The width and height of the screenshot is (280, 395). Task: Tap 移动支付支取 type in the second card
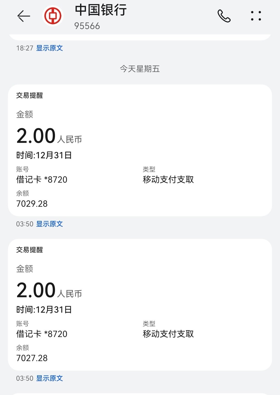click(x=168, y=334)
